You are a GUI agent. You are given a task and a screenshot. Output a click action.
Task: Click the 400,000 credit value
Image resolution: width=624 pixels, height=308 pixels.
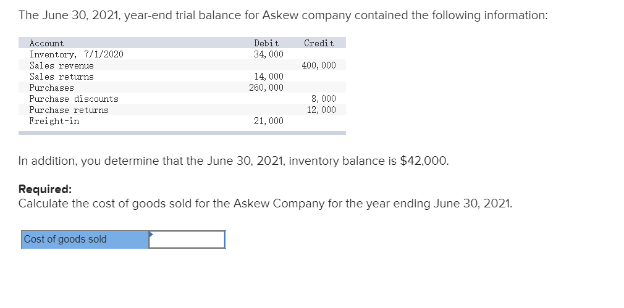[319, 65]
